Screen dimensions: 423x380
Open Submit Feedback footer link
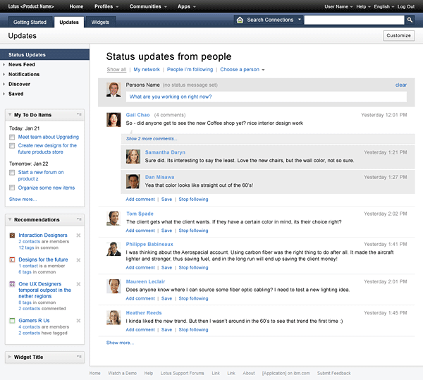[334, 373]
